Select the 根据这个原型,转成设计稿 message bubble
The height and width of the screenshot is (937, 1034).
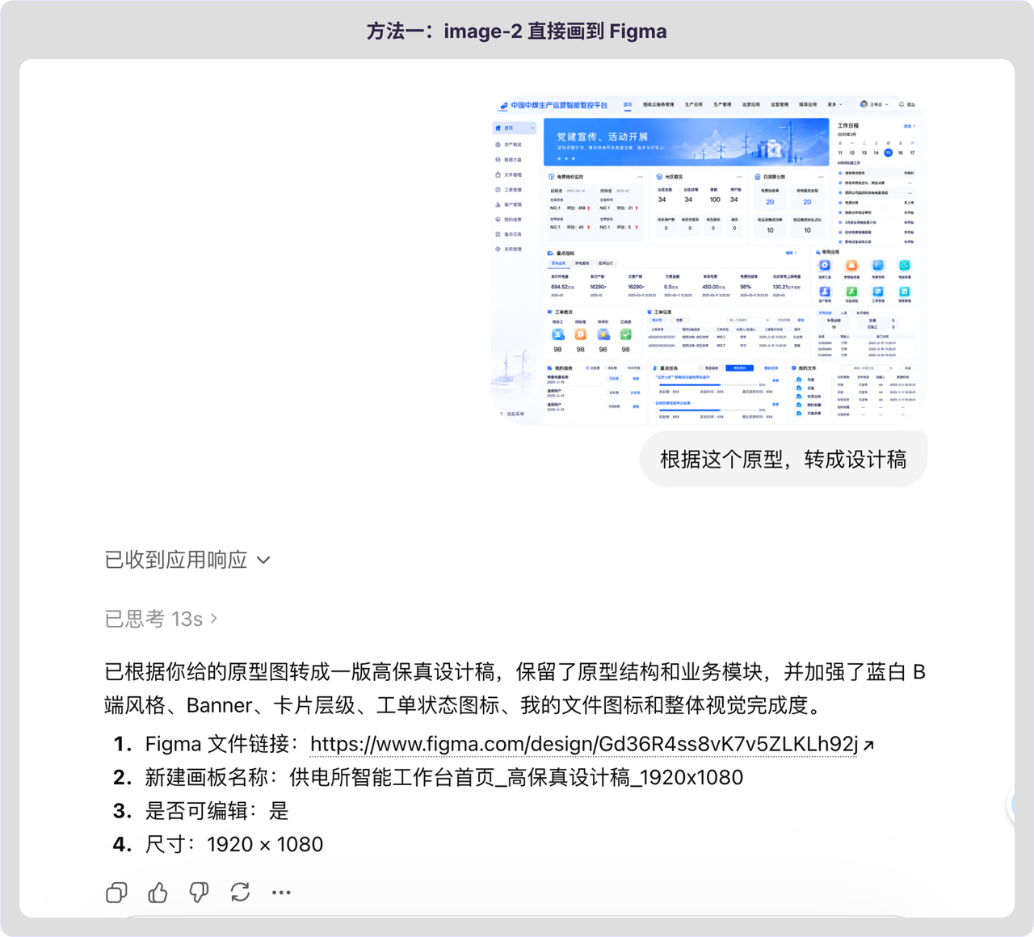click(784, 460)
